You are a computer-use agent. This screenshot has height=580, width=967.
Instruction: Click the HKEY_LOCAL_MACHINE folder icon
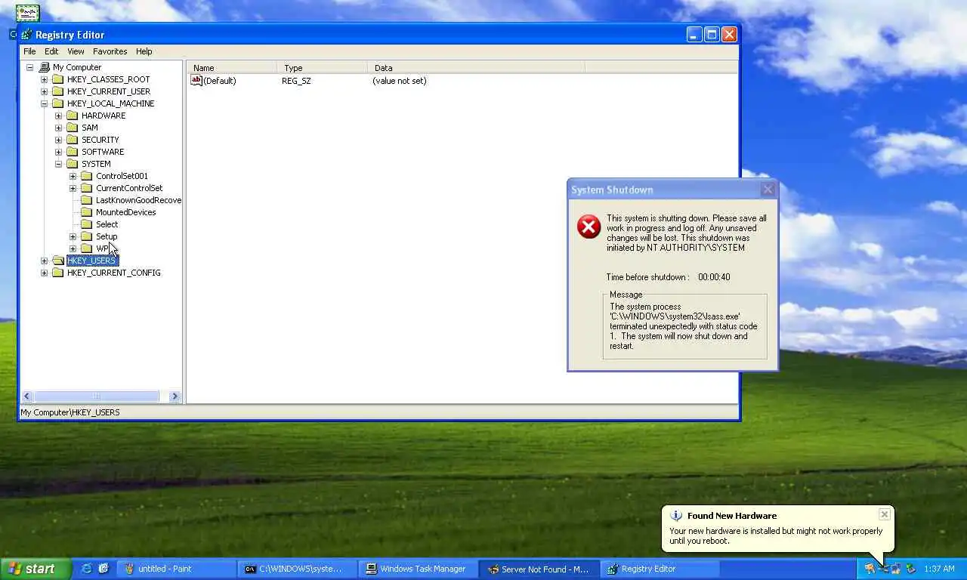58,103
